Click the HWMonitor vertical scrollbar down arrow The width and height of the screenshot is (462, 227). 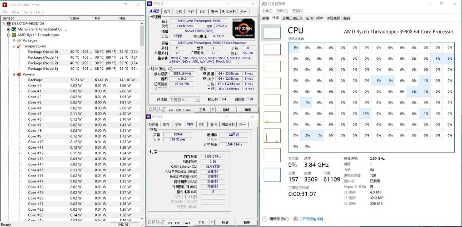click(x=142, y=219)
